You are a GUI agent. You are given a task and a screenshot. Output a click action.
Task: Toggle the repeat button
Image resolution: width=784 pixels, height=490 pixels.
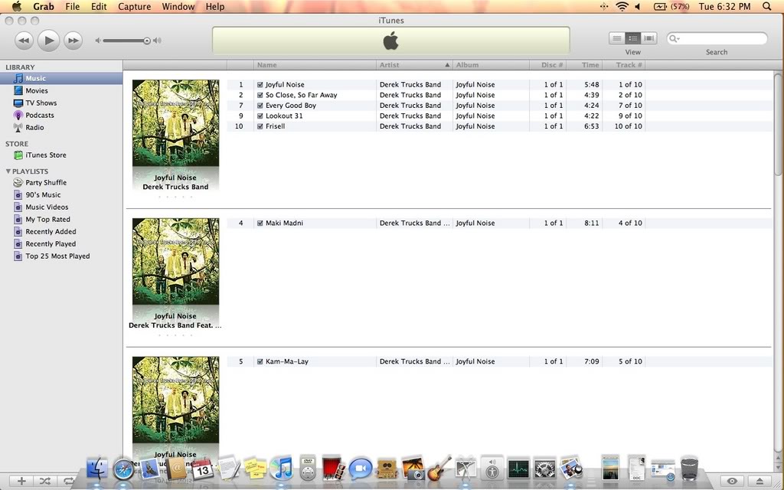67,481
